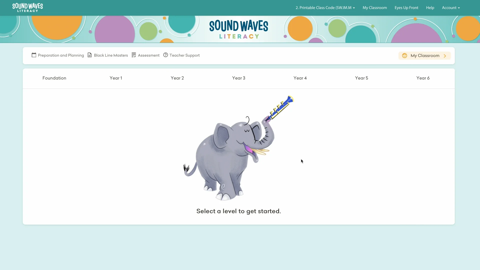Select the Foundation level tab
The image size is (480, 270).
click(54, 78)
